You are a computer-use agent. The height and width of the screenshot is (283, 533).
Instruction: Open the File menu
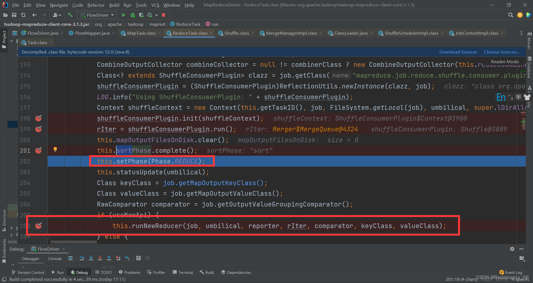(16, 5)
